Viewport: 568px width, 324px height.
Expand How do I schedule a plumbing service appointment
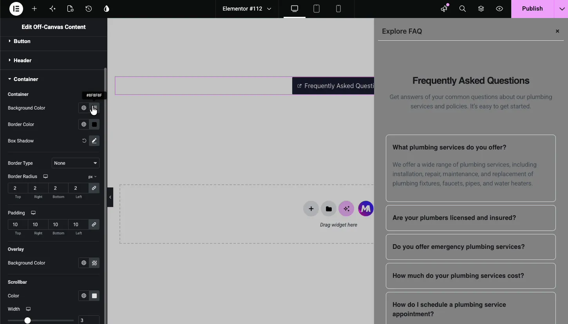pos(471,308)
